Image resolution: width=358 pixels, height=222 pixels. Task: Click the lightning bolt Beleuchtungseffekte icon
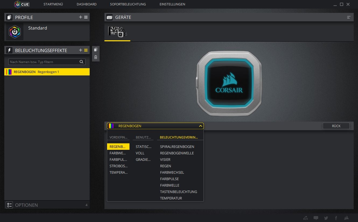click(x=9, y=50)
